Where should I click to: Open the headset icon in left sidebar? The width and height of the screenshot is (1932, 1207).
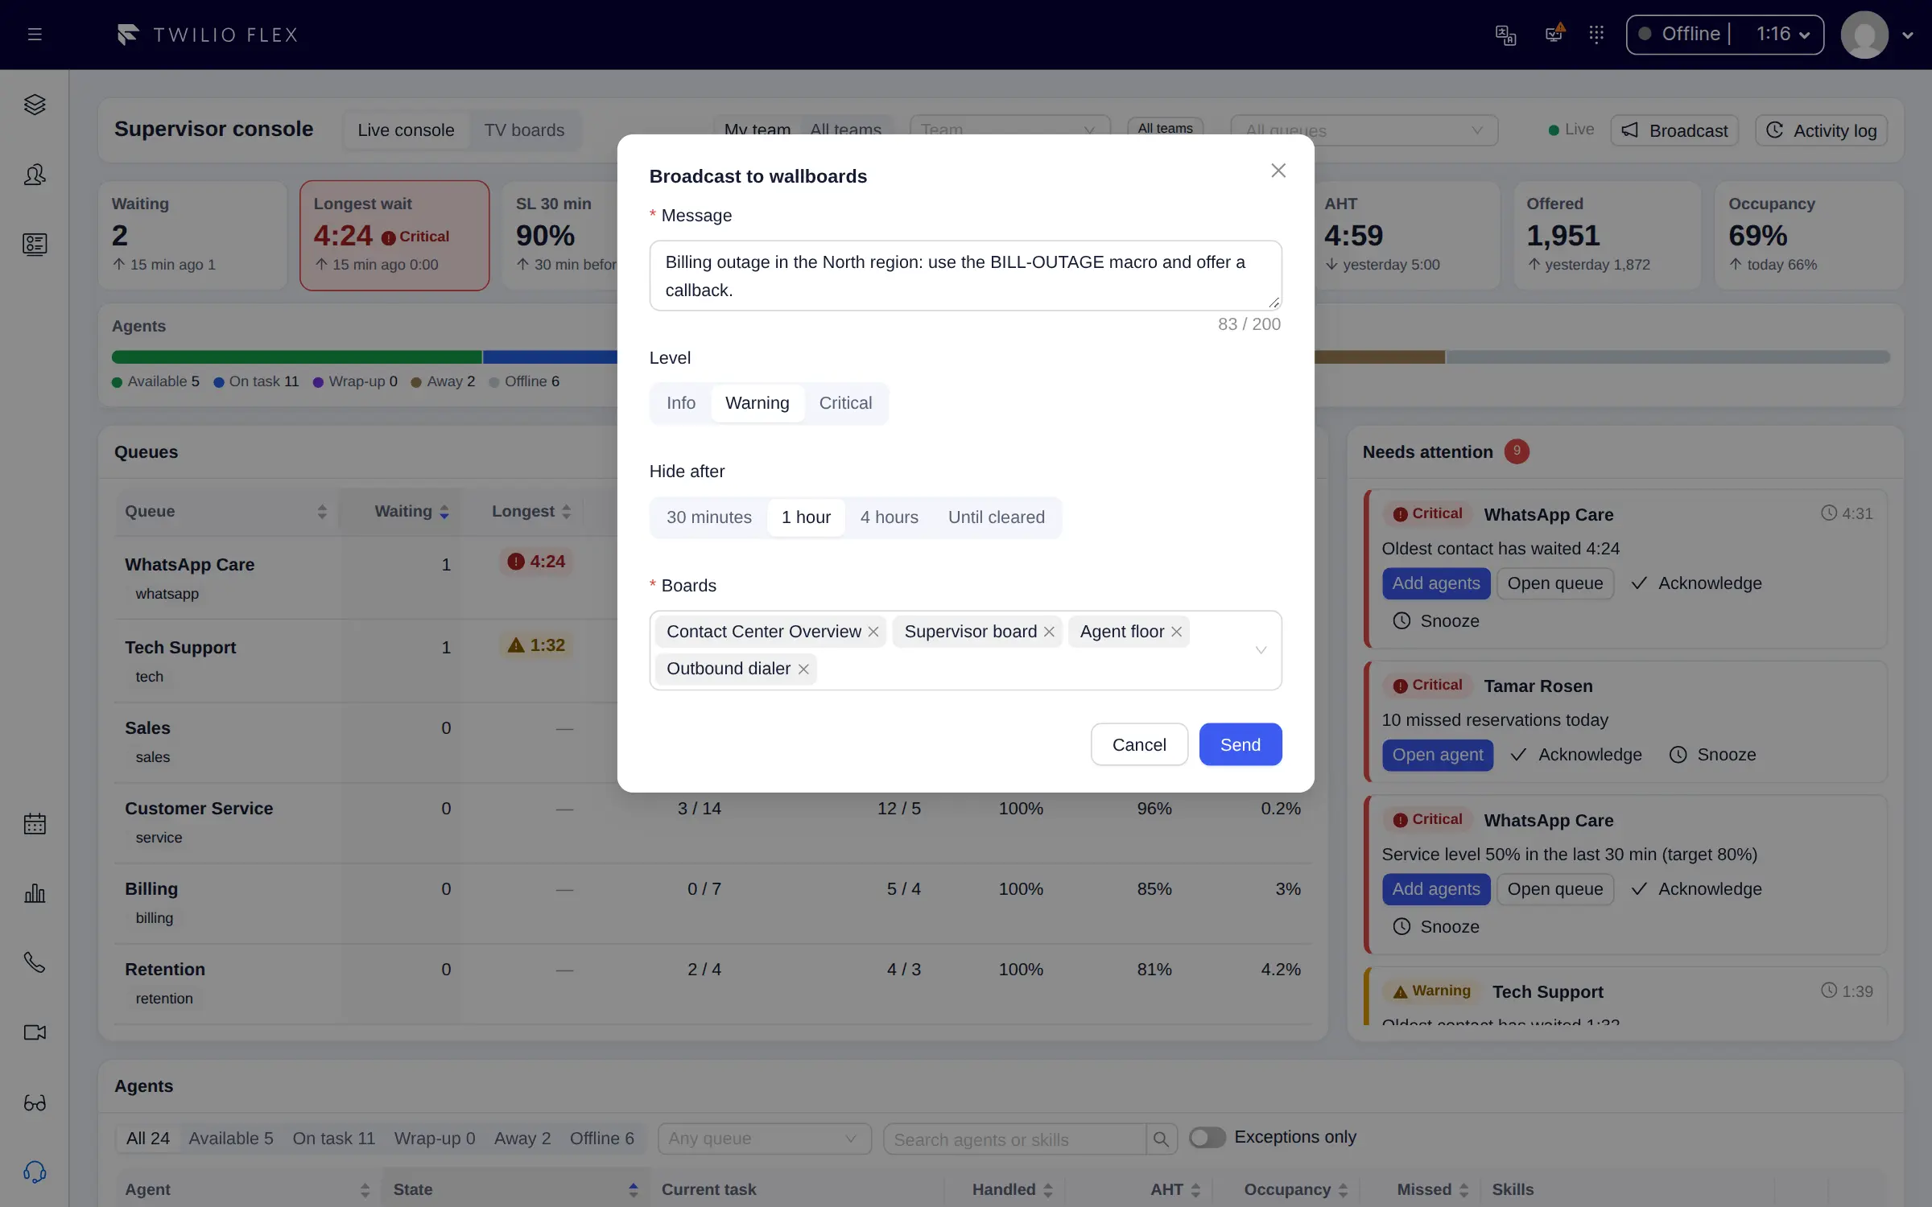[x=35, y=1172]
